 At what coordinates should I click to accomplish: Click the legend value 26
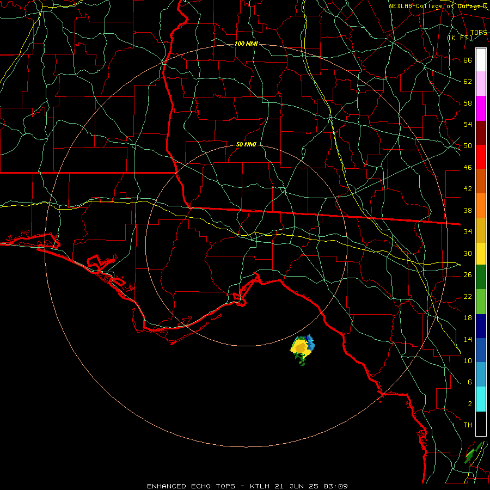[468, 275]
